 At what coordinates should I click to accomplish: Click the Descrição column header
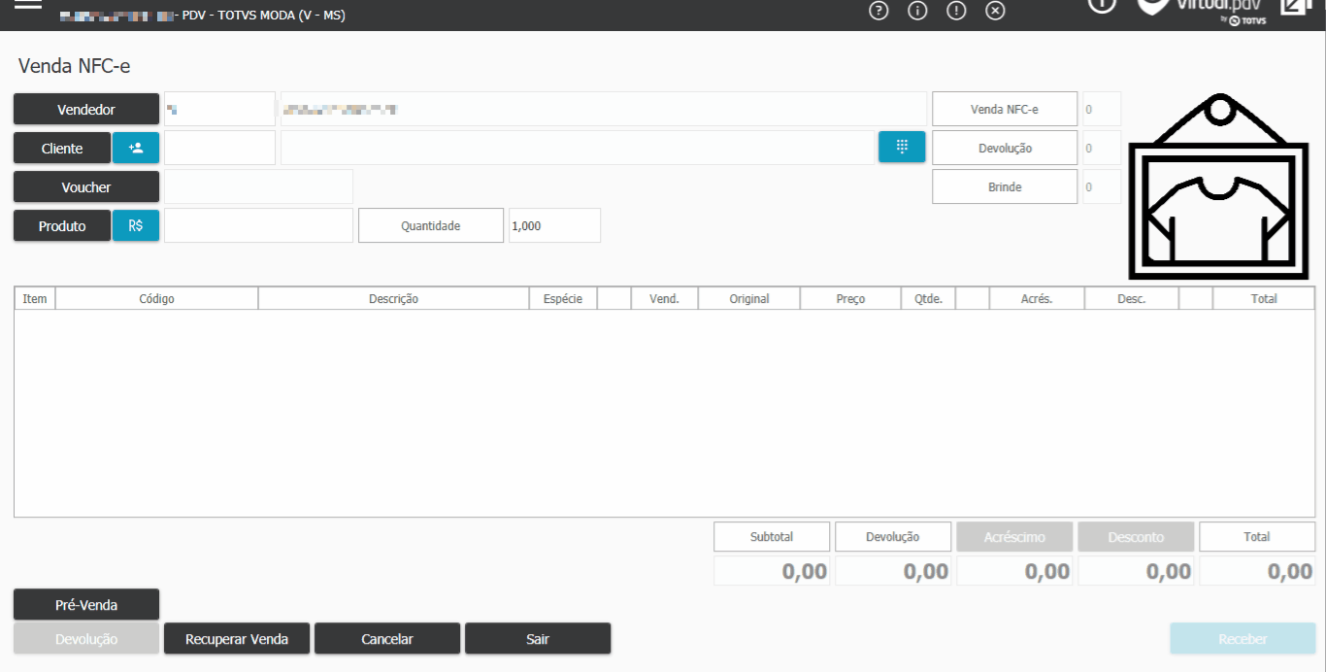tap(393, 299)
